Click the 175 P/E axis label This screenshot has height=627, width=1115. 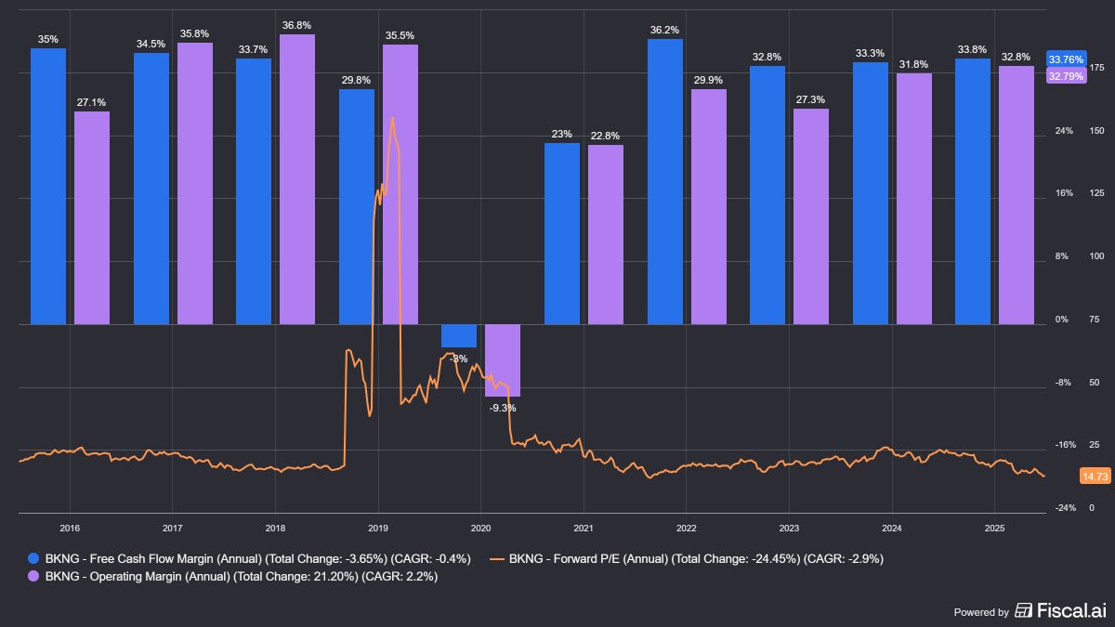point(1096,68)
